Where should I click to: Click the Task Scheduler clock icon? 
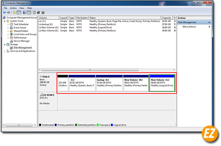click(11, 24)
